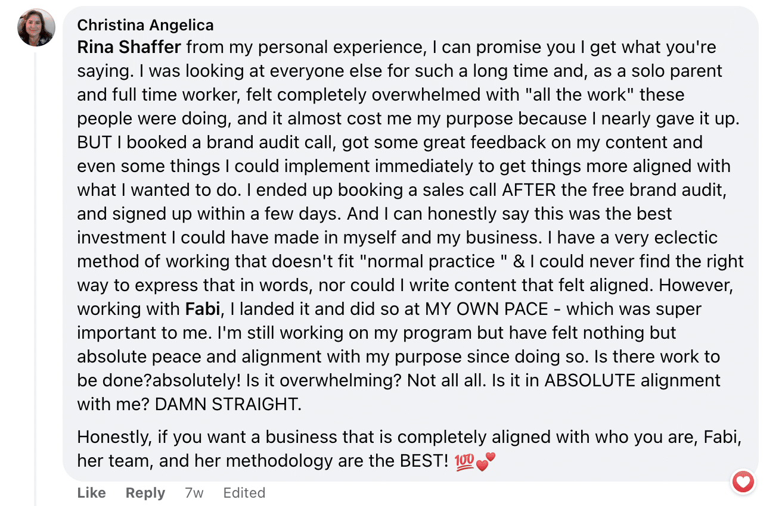This screenshot has width=782, height=506.
Task: Open the 7w timestamp permalink
Action: 194,493
